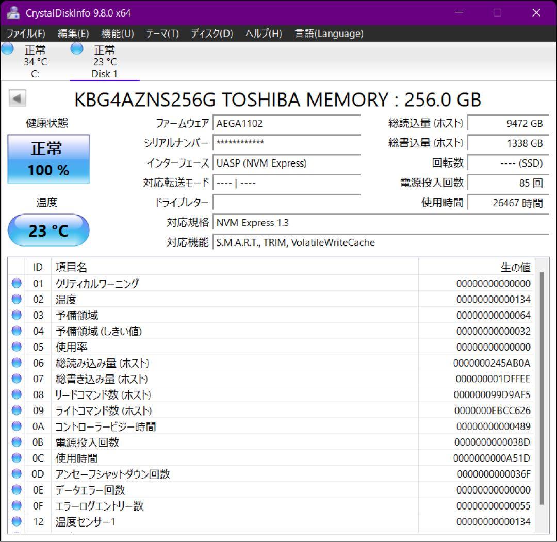557x542 pixels.
Task: Click the ---- (SSD) rotation rate value
Action: coord(508,163)
